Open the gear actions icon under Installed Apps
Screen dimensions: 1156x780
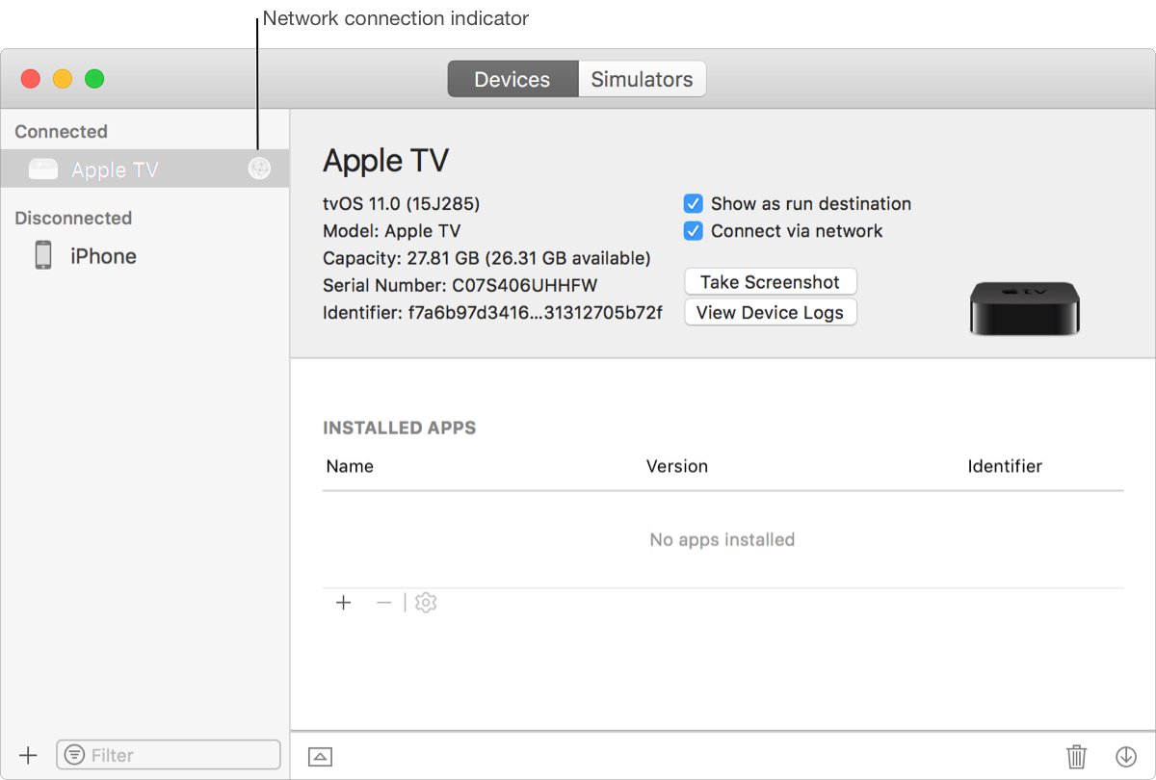tap(425, 602)
